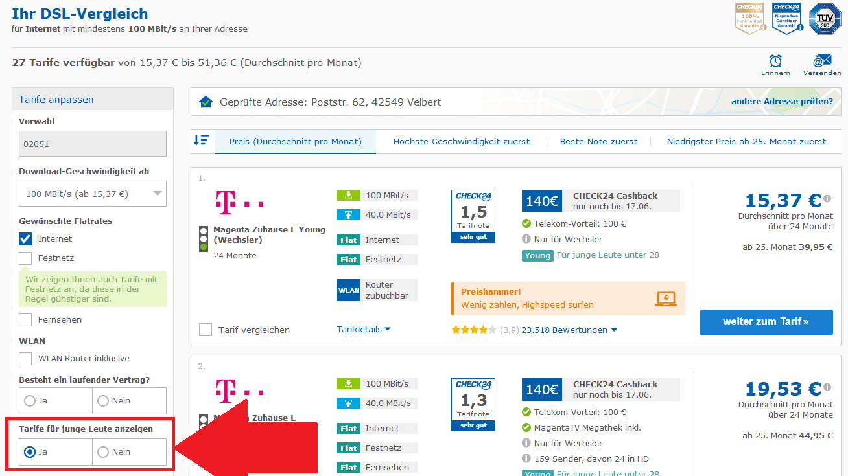The image size is (848, 476).
Task: Click the house icon next to Geprüfte Adresse
Action: click(206, 102)
